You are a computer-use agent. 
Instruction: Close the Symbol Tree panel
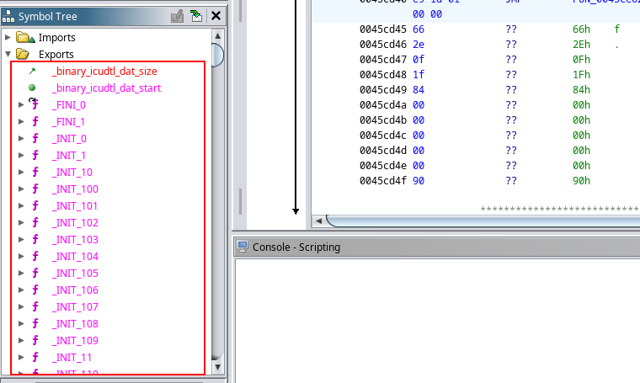pyautogui.click(x=216, y=15)
